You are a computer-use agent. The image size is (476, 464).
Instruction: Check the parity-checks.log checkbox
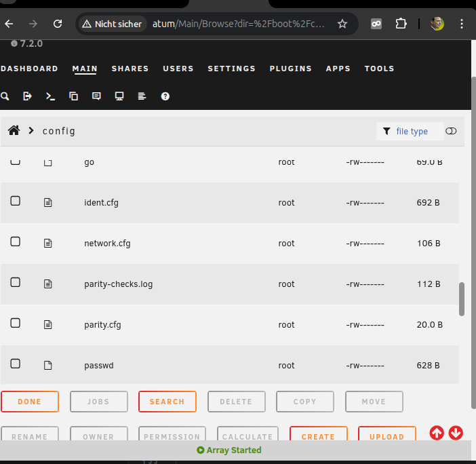pos(15,282)
